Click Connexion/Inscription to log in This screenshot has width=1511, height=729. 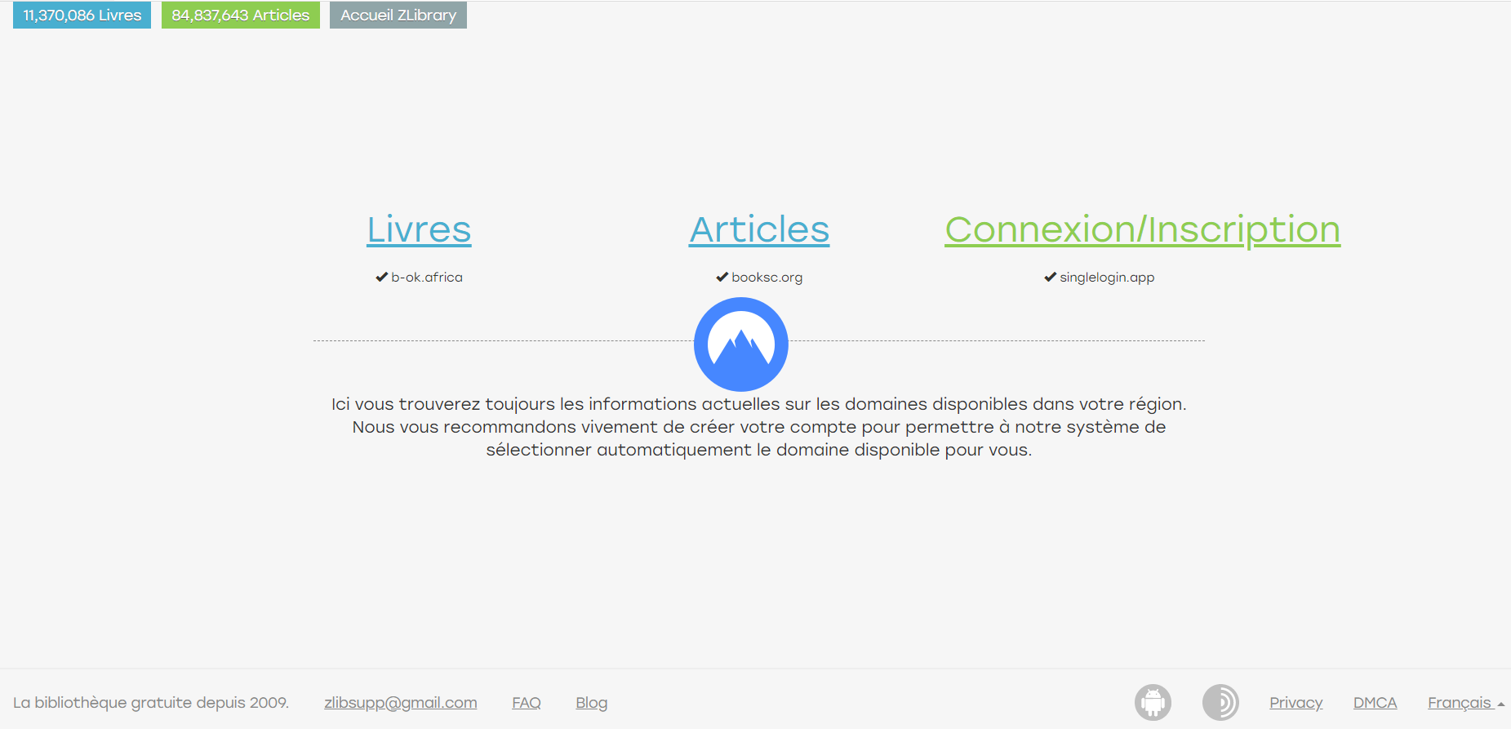tap(1142, 229)
